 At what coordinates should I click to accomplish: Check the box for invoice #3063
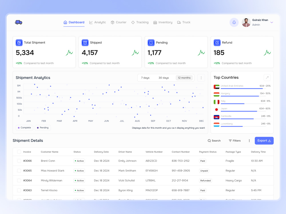pos(19,190)
